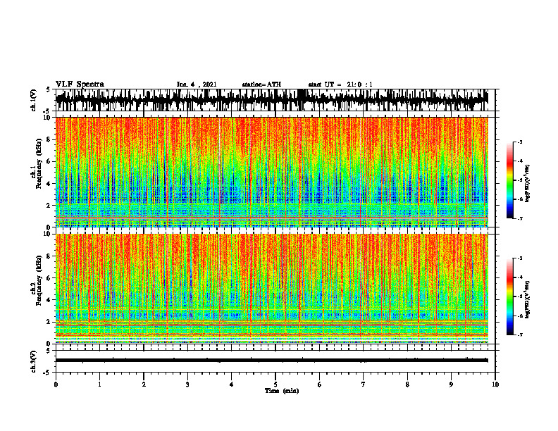Click the "-7" label on ch.1 color scale
This screenshot has width=558, height=431.
coord(520,218)
